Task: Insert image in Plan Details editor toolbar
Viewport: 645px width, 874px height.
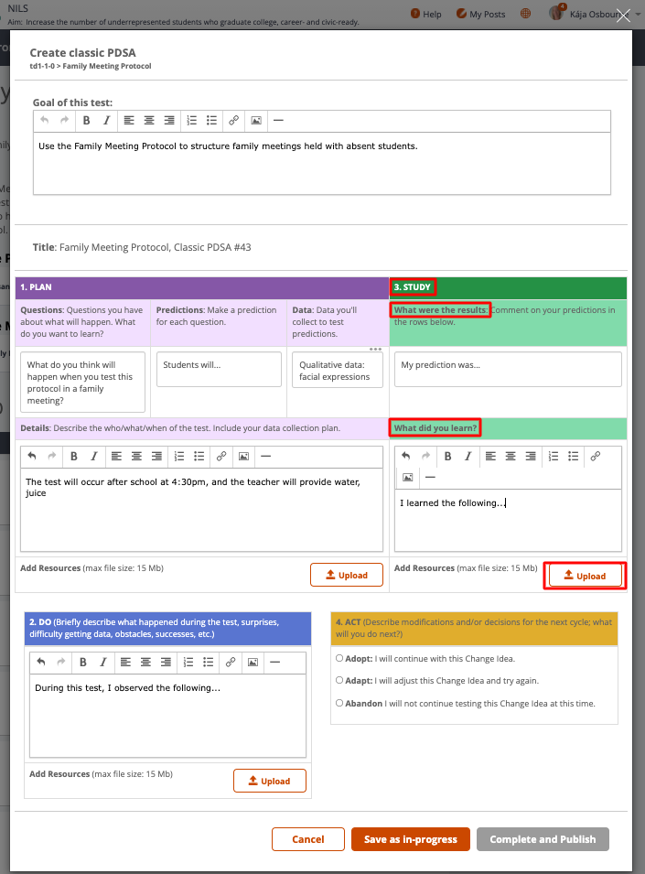Action: (x=243, y=457)
